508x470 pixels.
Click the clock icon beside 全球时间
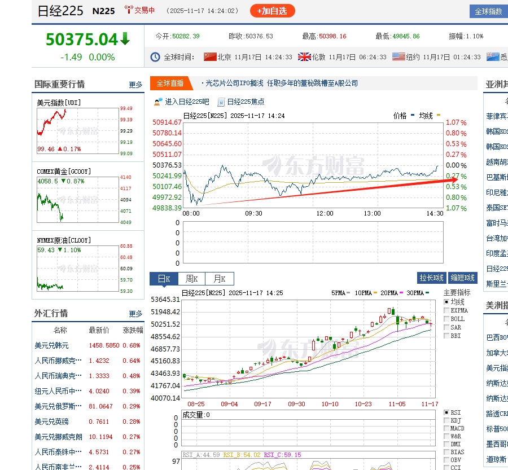point(155,57)
